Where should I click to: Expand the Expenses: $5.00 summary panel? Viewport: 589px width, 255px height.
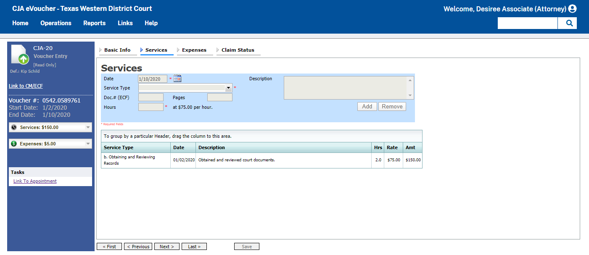coord(87,143)
